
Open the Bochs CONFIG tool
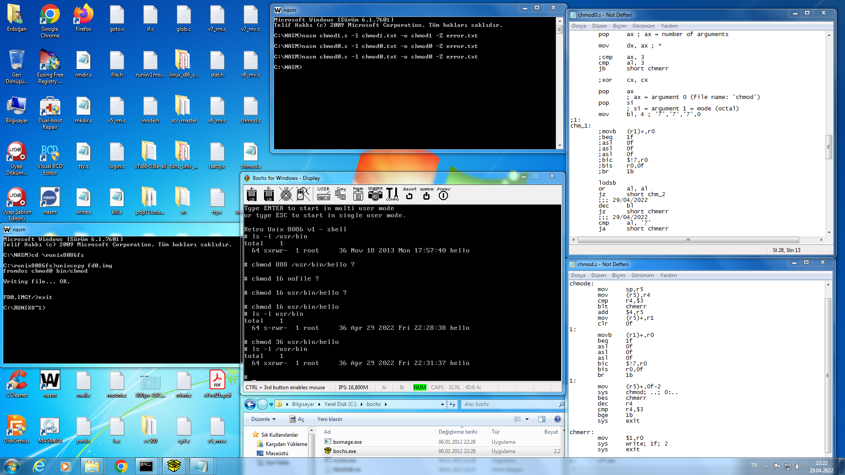coord(392,194)
